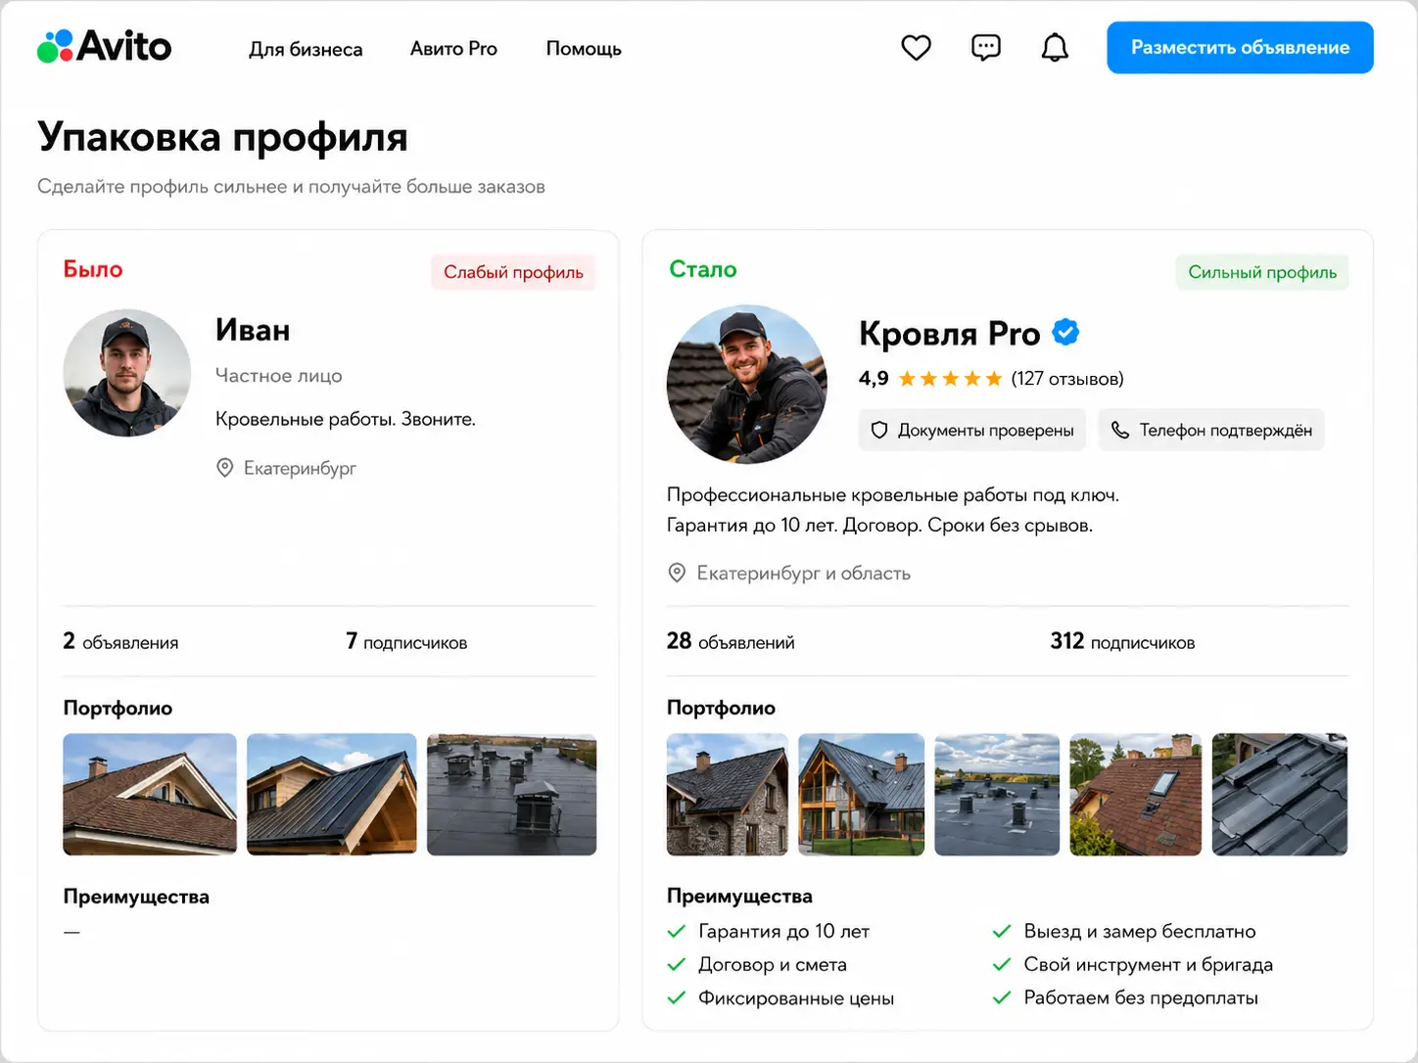Click the Сильный профиль label

tap(1262, 272)
